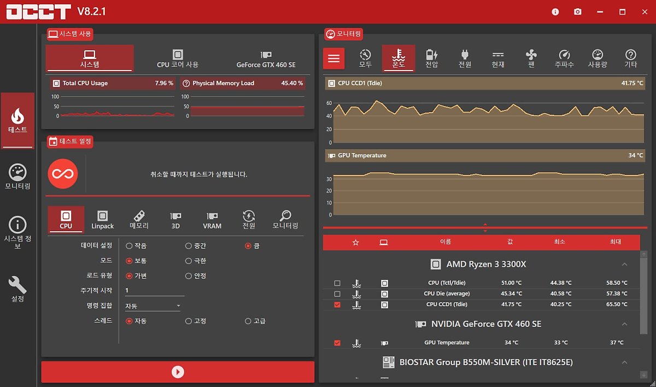656x387 pixels.
Task: Show 팬 fan sensors
Action: (x=531, y=58)
